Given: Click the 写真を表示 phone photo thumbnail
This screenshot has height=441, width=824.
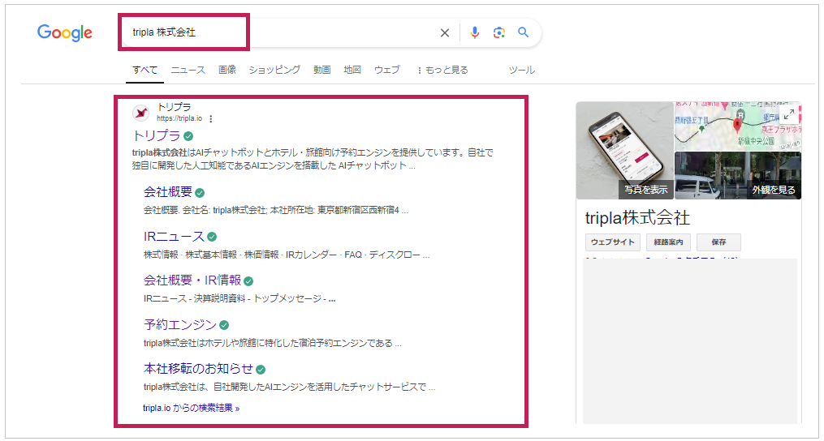Looking at the screenshot, I should (x=625, y=151).
